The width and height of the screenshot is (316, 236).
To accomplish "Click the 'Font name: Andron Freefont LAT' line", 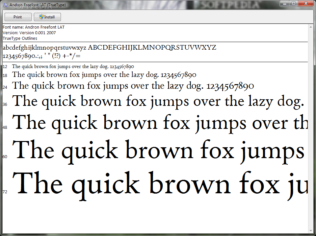I will point(34,27).
